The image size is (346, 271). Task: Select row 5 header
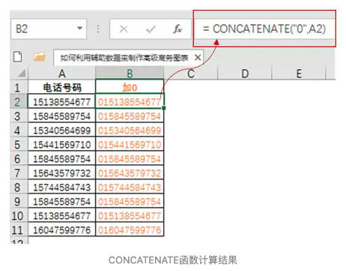[x=19, y=144]
